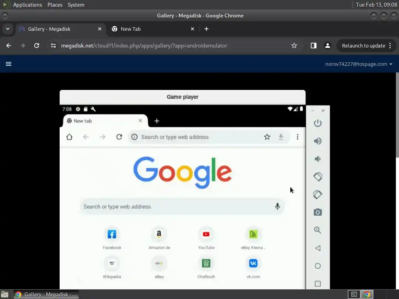
Task: Switch to the Chrome workspace in bottom panel
Action: pos(367,294)
